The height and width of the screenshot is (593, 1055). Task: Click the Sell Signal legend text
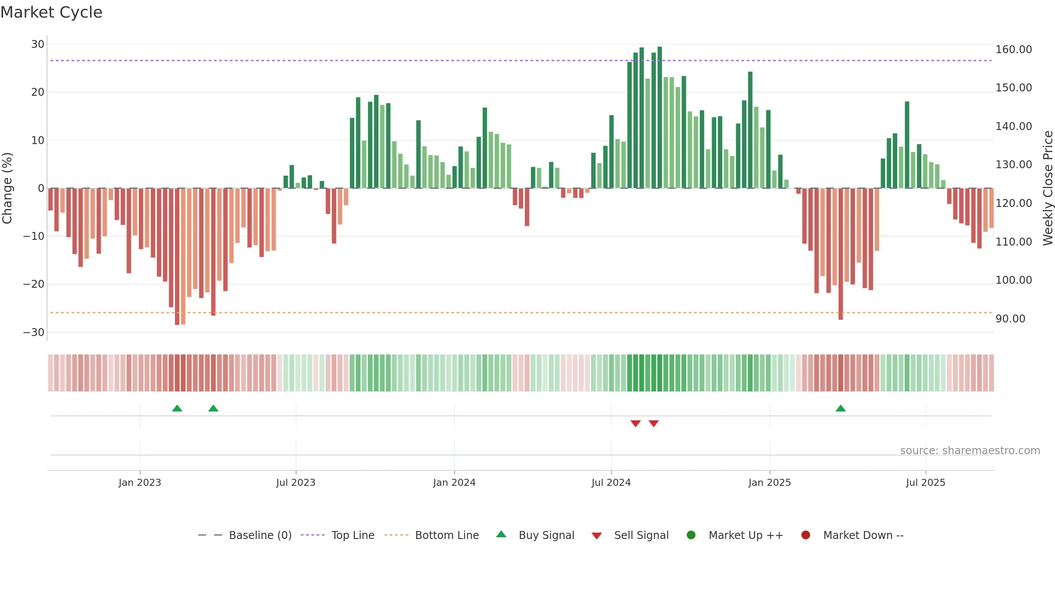pos(641,535)
